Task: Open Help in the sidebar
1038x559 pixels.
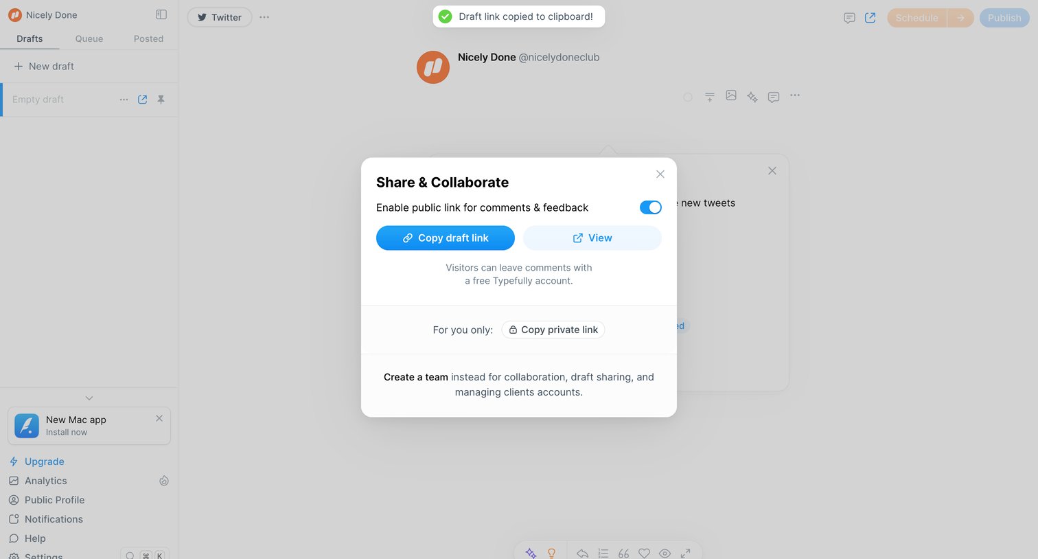Action: (27, 538)
